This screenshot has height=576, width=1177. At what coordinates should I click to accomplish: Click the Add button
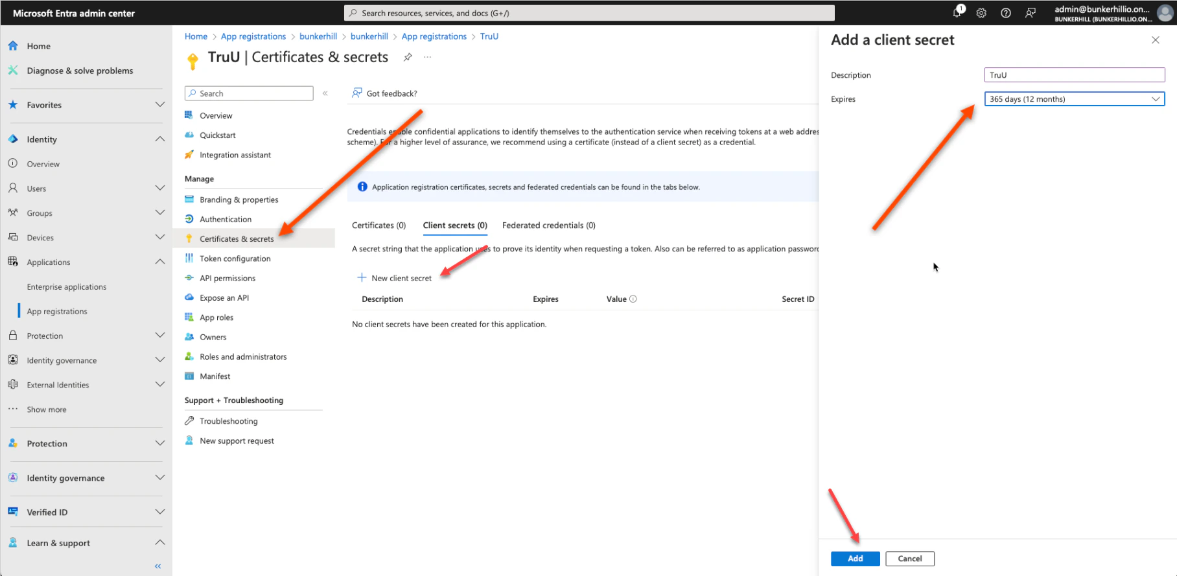[856, 559]
